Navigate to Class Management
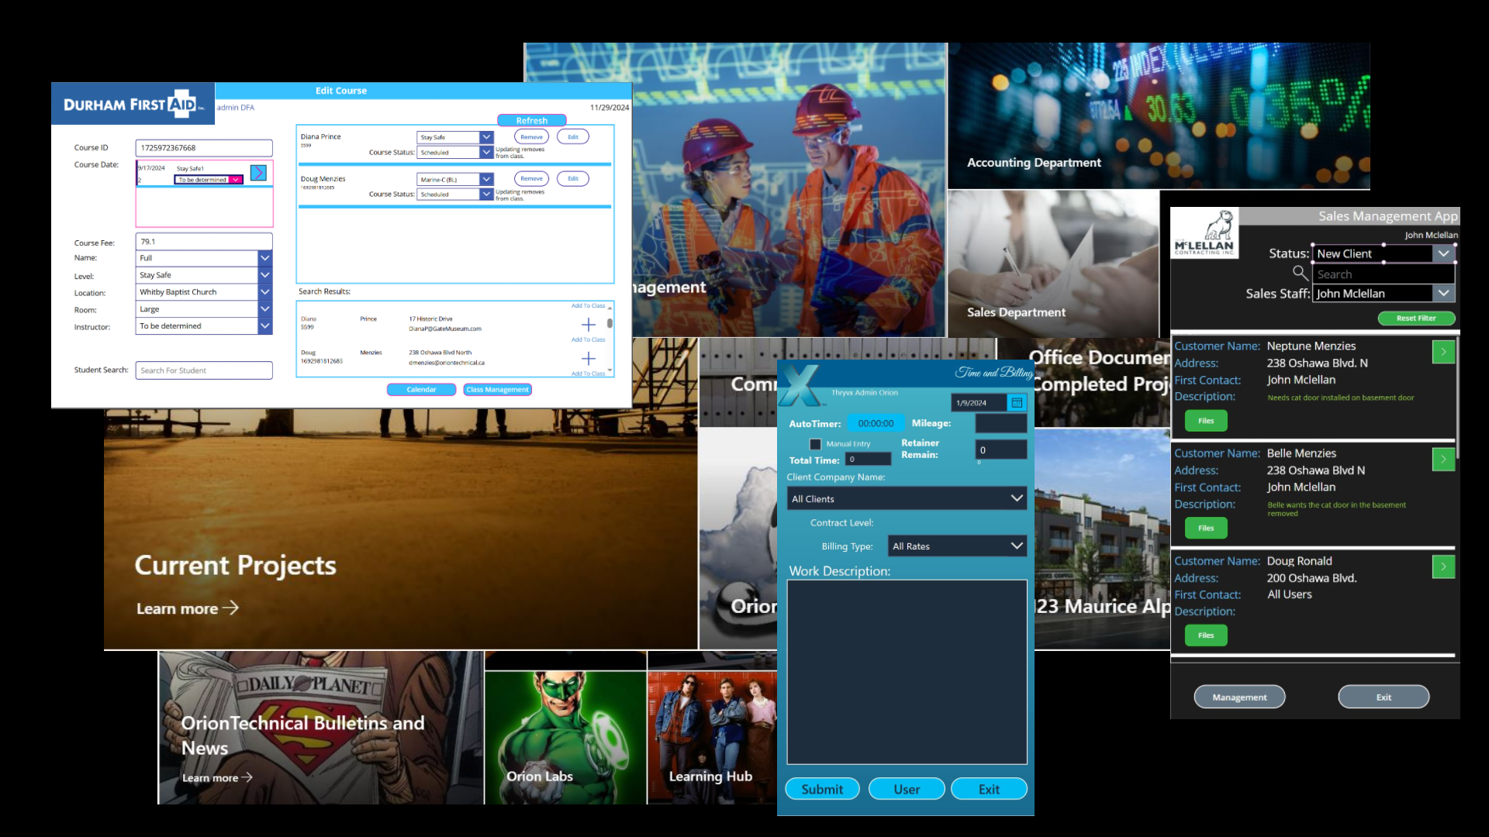The width and height of the screenshot is (1489, 837). point(497,389)
